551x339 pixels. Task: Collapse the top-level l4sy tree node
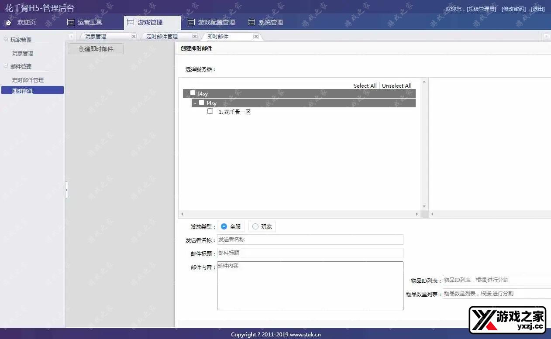click(186, 93)
